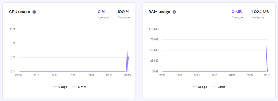Toggle the Limit legend in CPU chart
This screenshot has height=101, width=278.
coord(79,87)
